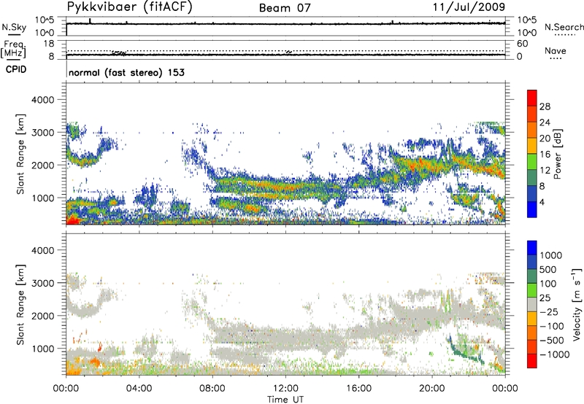This screenshot has height=404, width=584.
Task: Click the "28" label on power colorbar
Action: tap(545, 106)
